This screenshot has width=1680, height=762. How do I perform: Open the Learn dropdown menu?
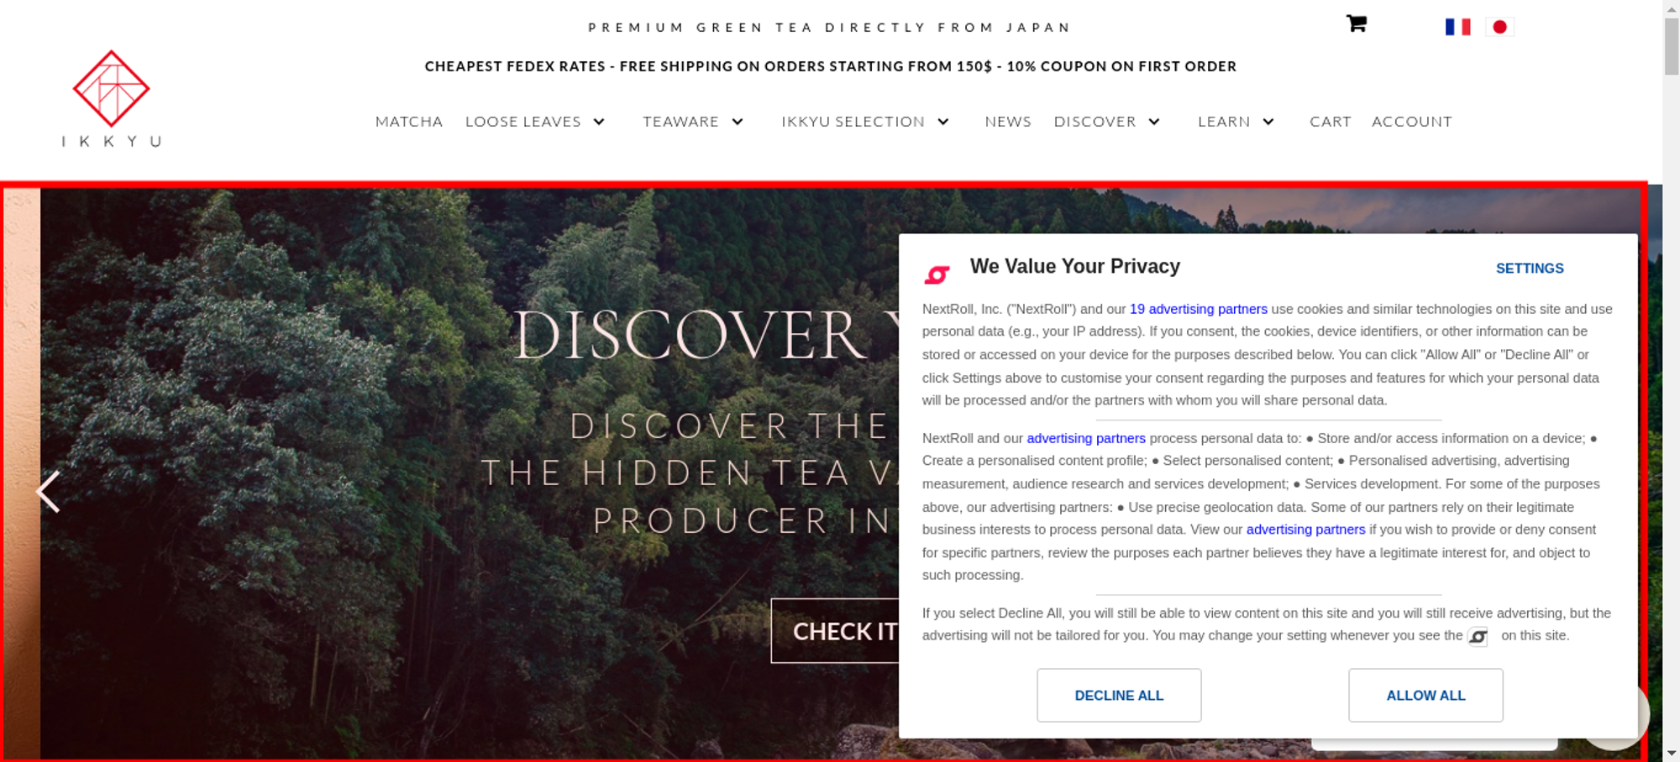point(1236,122)
